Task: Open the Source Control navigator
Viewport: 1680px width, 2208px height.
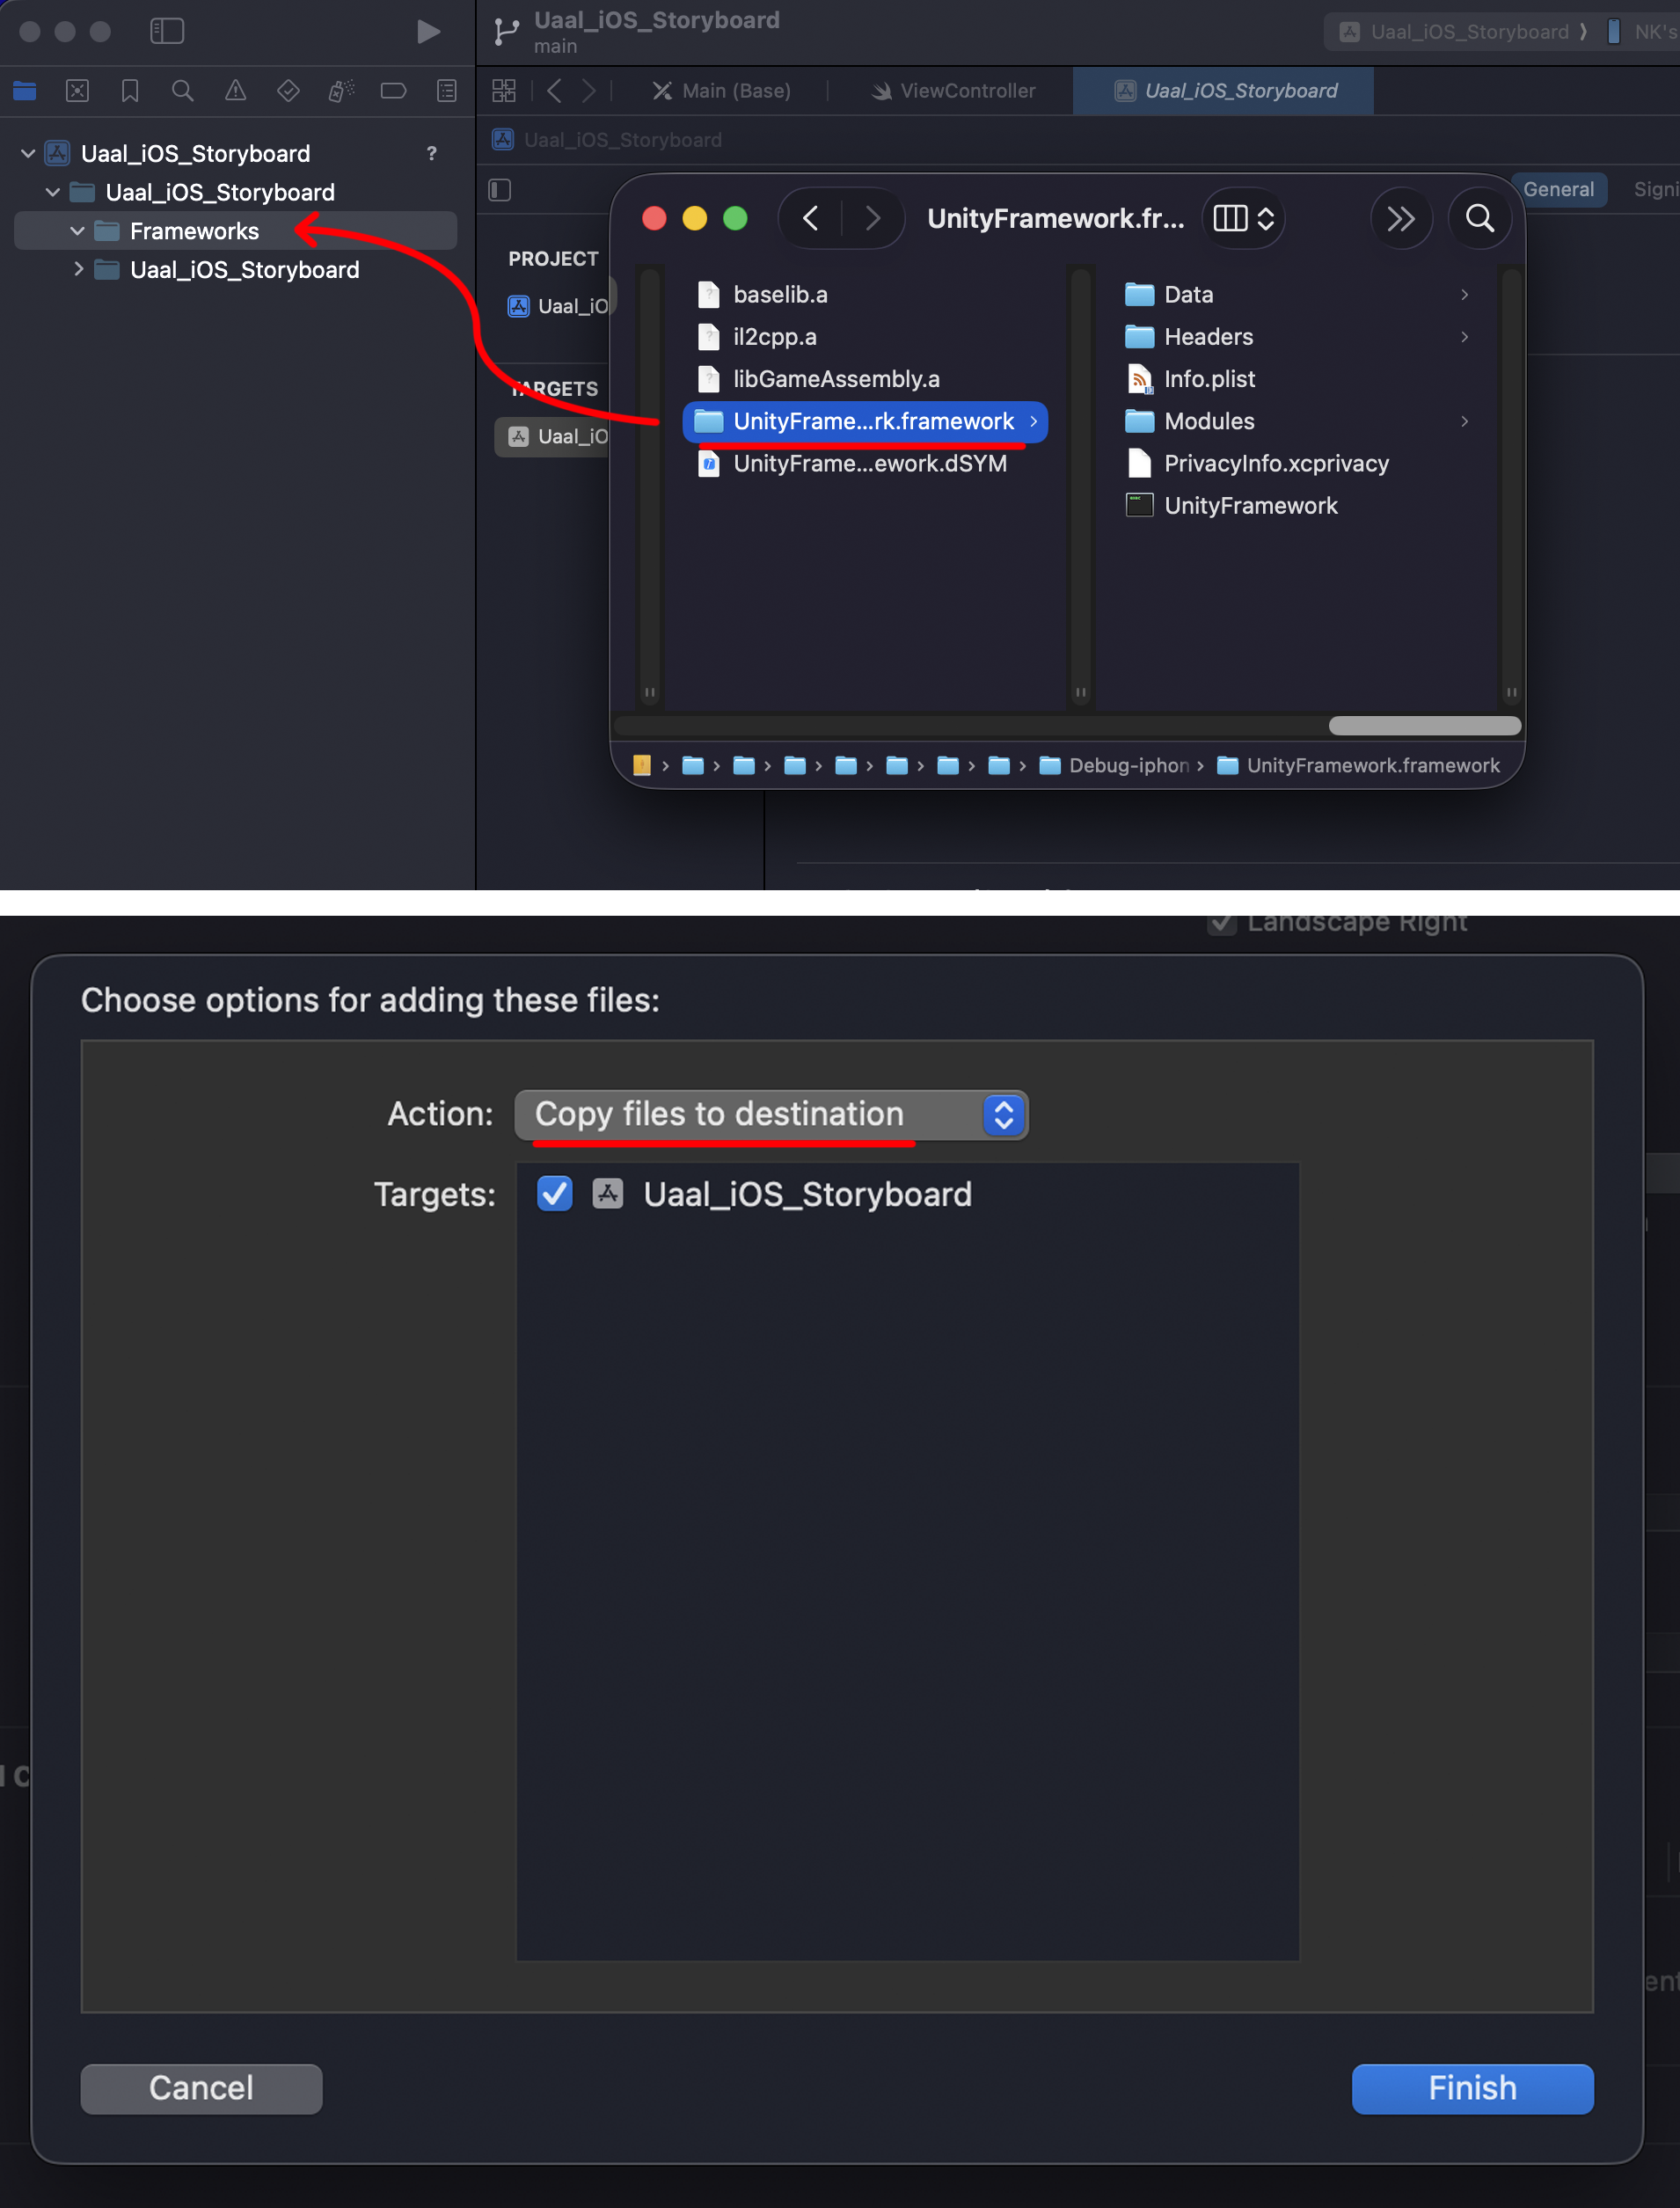Action: pos(77,91)
